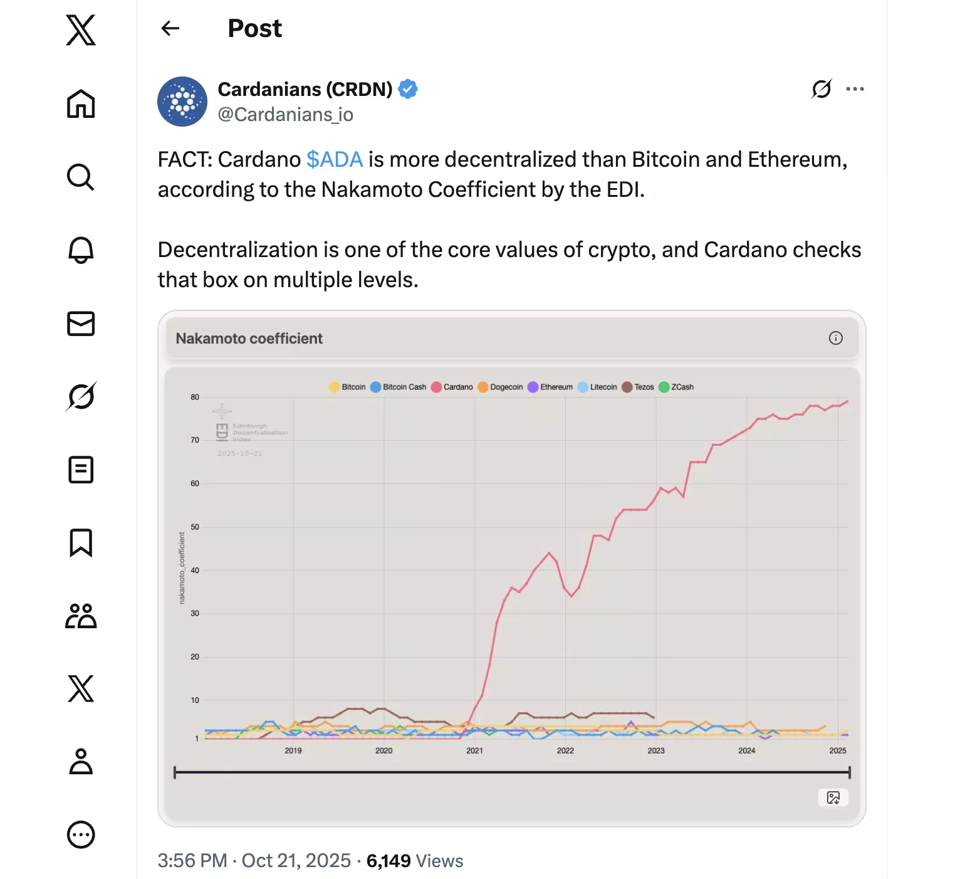
Task: Open Explore search icon in sidebar
Action: (81, 177)
